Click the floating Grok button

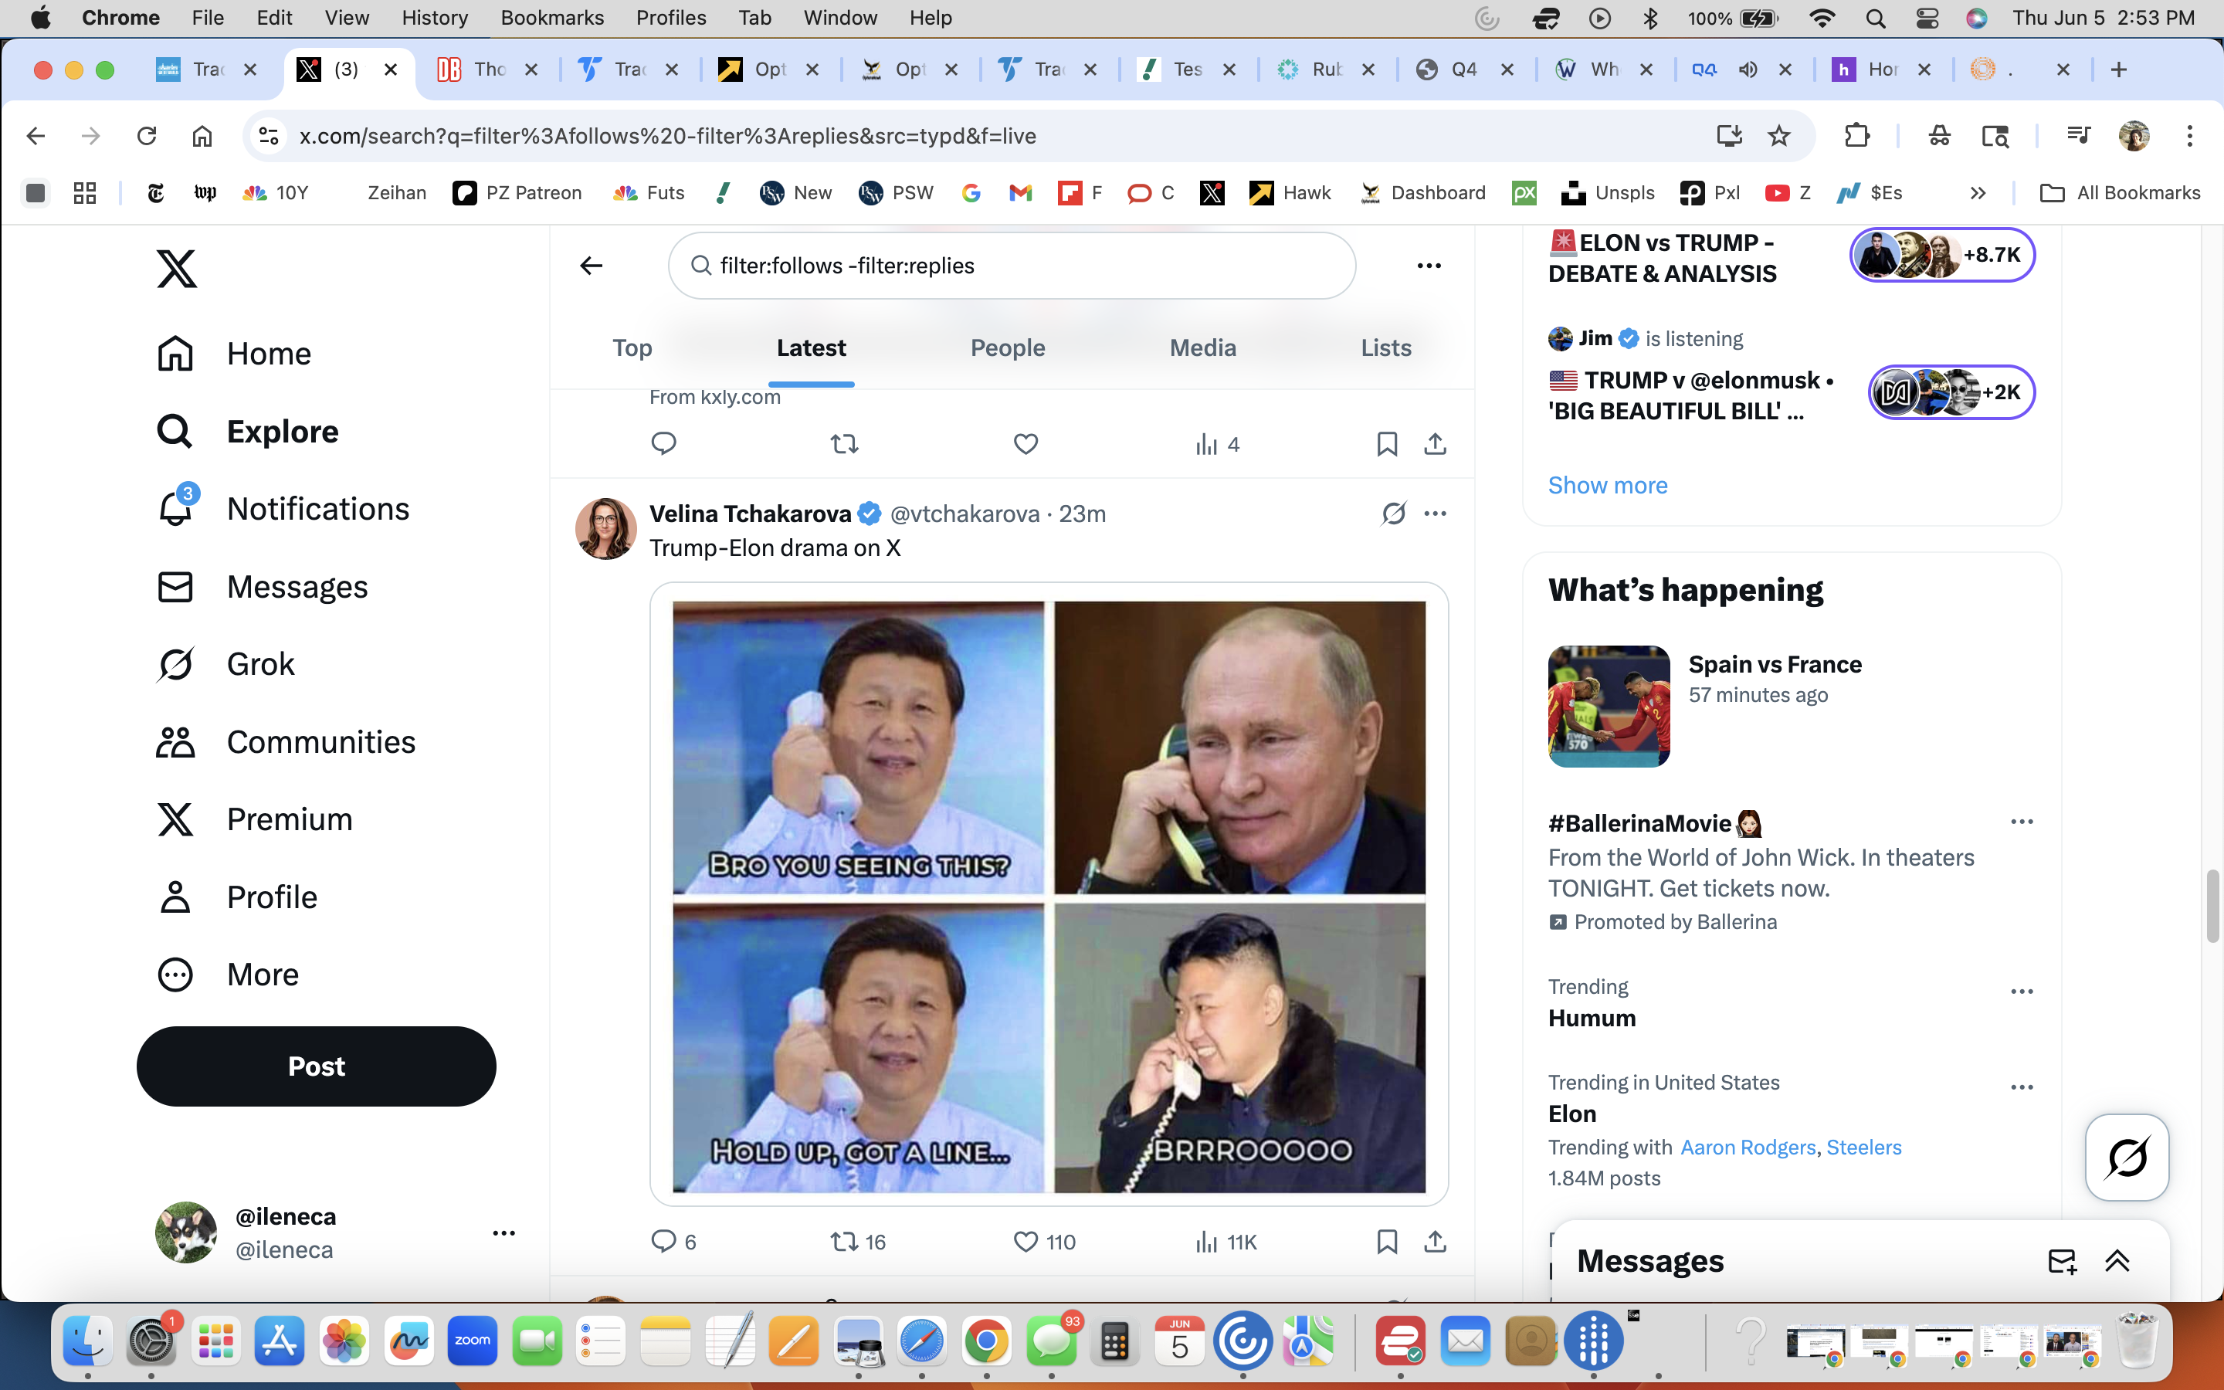point(2127,1157)
